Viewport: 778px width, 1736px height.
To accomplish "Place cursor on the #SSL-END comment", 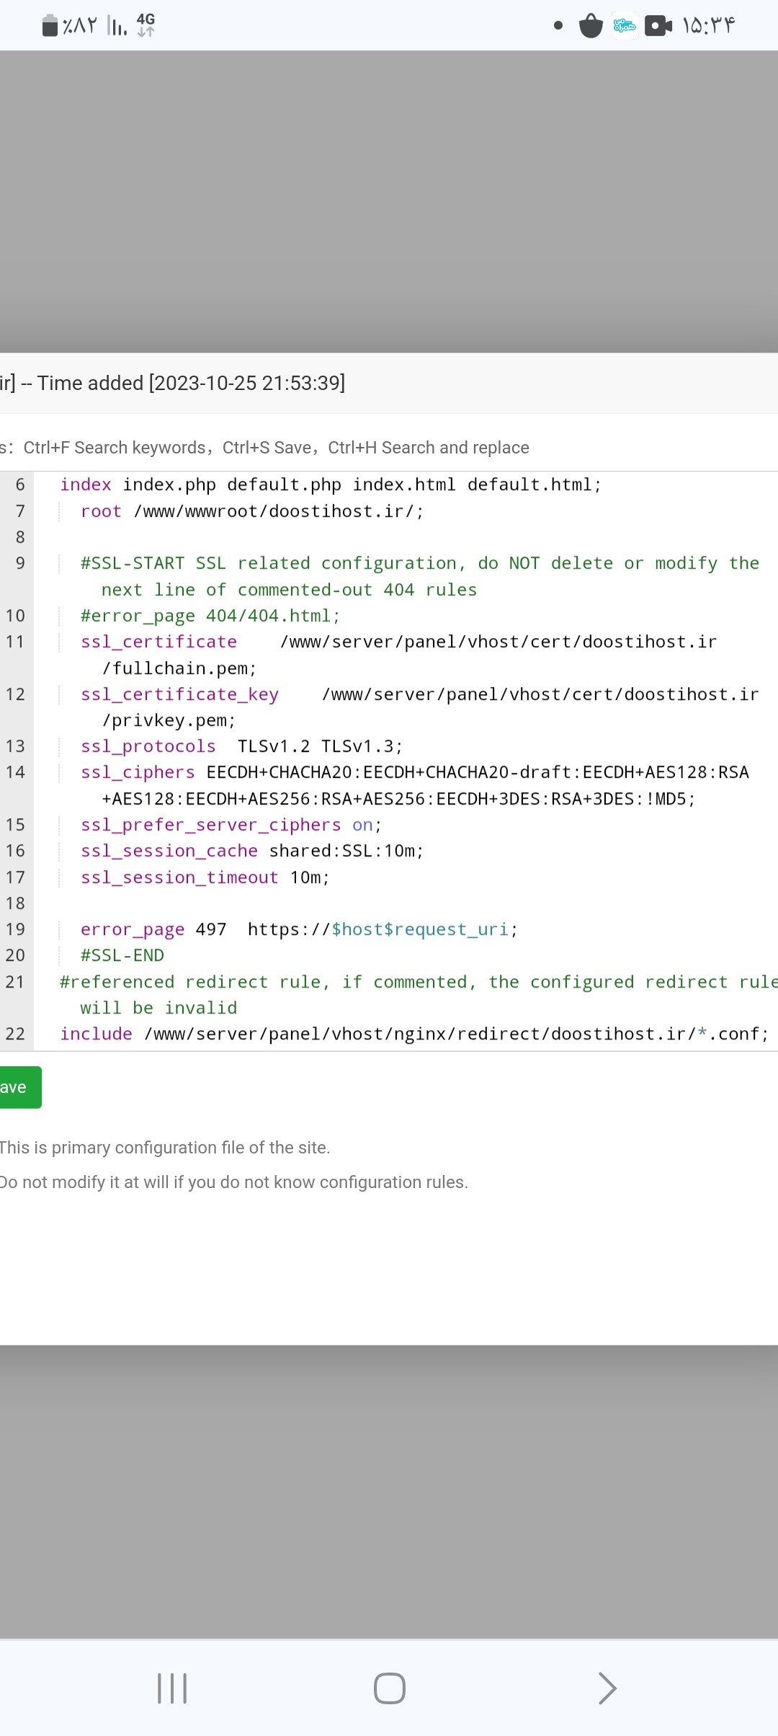I will click(122, 955).
